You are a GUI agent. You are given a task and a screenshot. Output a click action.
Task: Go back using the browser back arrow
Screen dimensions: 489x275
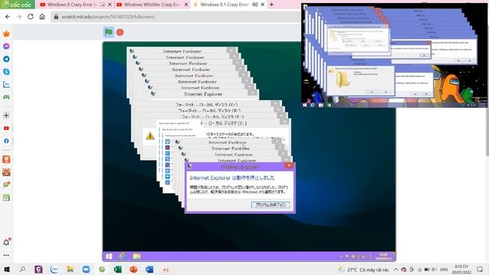tap(8, 17)
